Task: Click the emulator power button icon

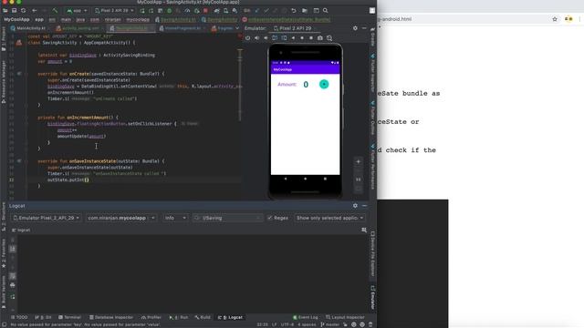Action: pos(247,37)
